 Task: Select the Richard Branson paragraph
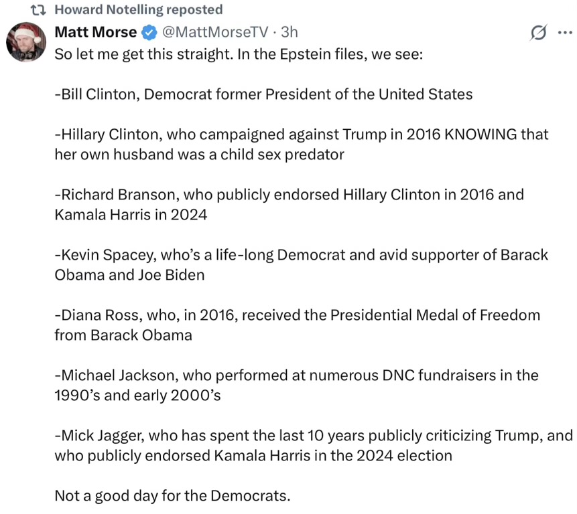point(288,204)
